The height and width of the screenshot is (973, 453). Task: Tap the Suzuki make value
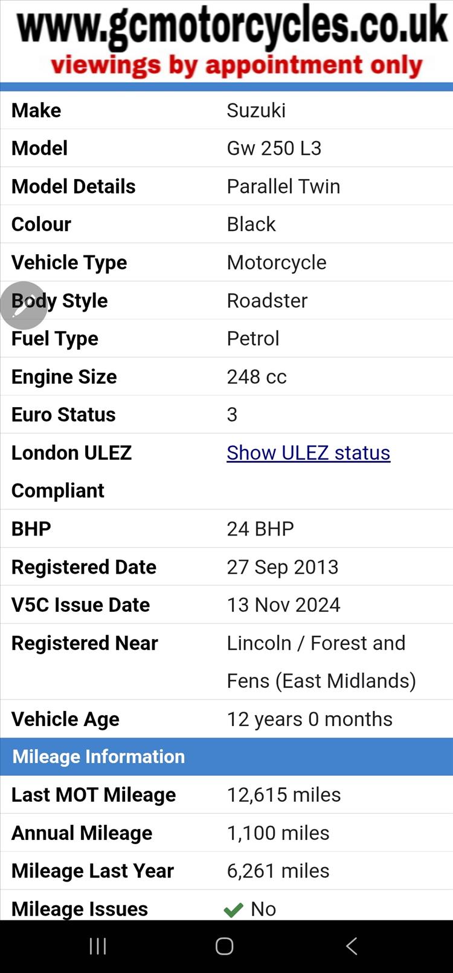256,110
